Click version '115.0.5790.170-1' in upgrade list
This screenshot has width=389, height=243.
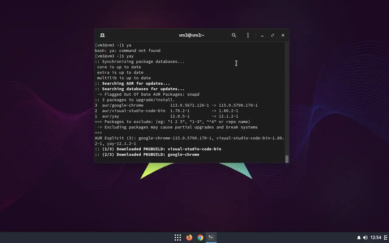(238, 105)
